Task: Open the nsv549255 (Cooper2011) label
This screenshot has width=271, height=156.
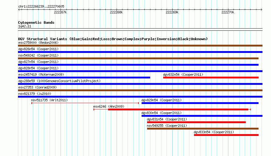Action: (167, 126)
